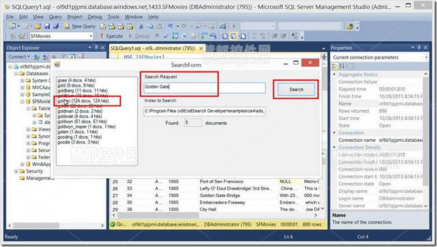Image resolution: width=437 pixels, height=247 pixels.
Task: Click the Index to Search path field
Action: pos(205,111)
